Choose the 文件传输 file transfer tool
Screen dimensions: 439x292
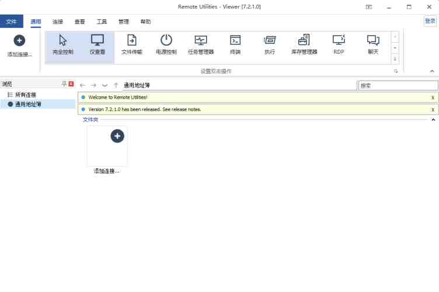pyautogui.click(x=131, y=45)
